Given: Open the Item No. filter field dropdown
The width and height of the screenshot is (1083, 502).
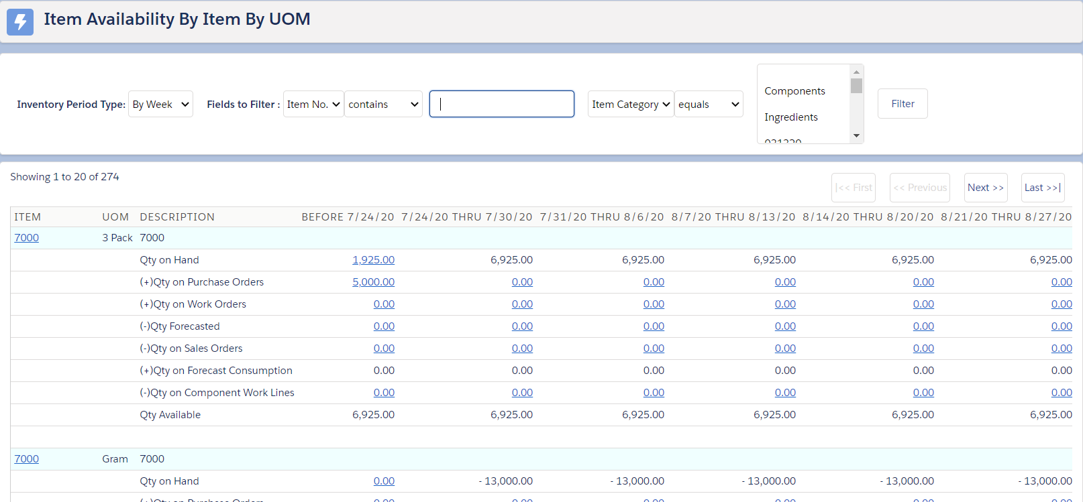Looking at the screenshot, I should tap(313, 104).
